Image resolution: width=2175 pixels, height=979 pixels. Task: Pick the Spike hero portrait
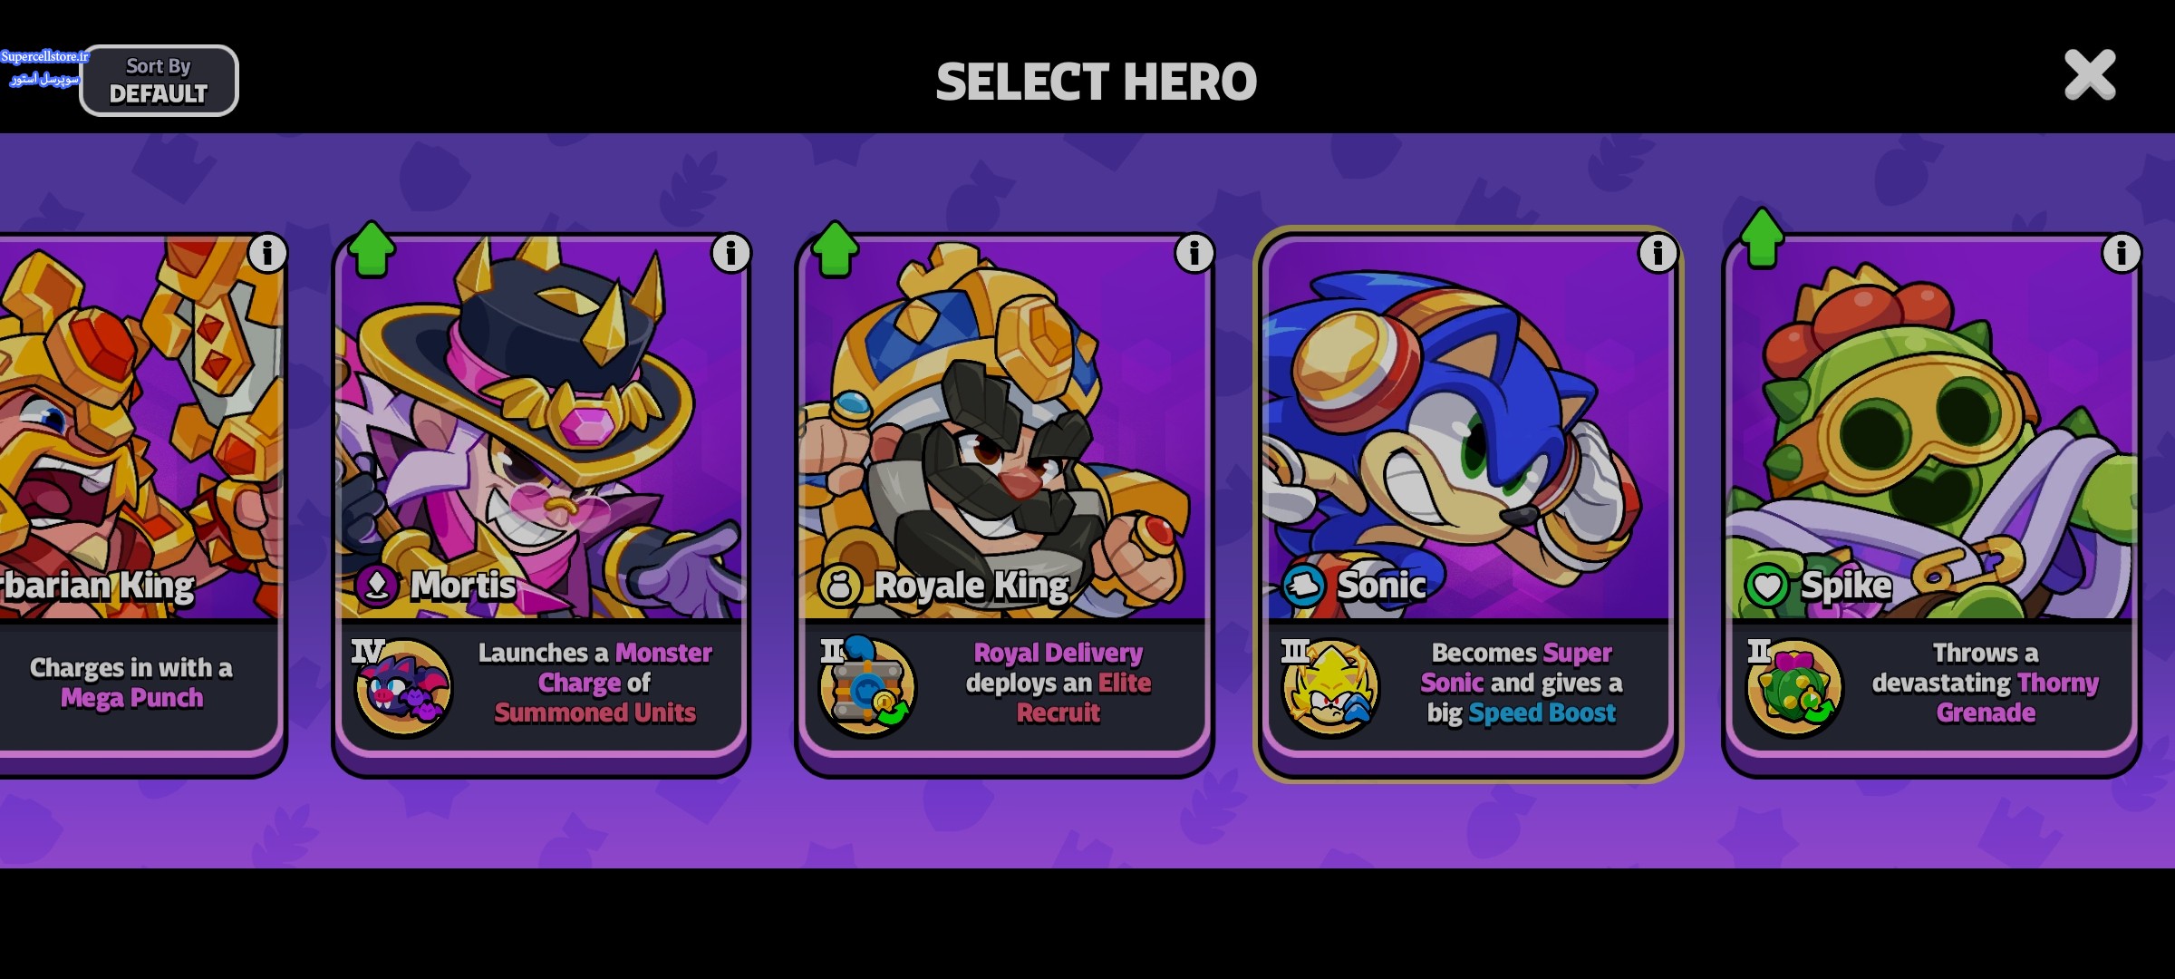(x=1931, y=426)
